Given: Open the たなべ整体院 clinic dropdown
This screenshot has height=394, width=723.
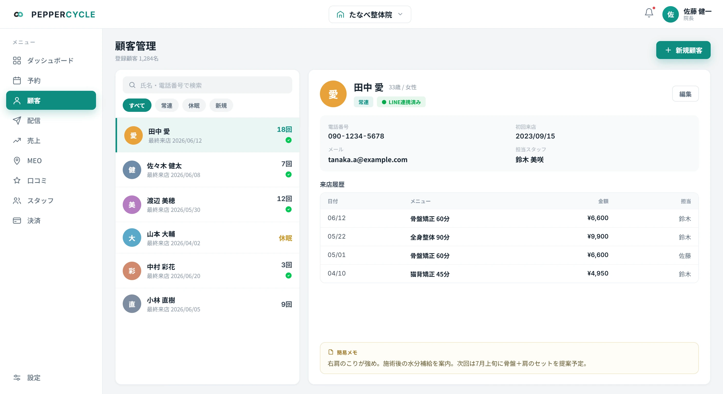Looking at the screenshot, I should pos(370,14).
